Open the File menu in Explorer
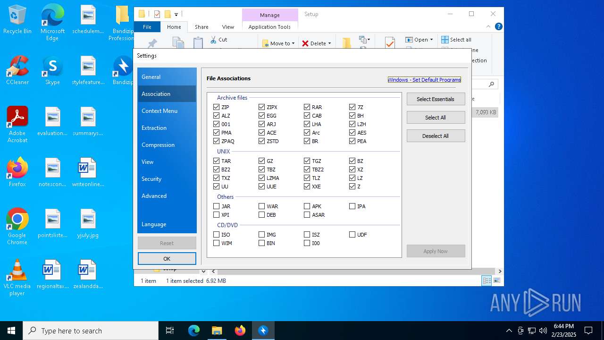The height and width of the screenshot is (340, 604). point(147,27)
